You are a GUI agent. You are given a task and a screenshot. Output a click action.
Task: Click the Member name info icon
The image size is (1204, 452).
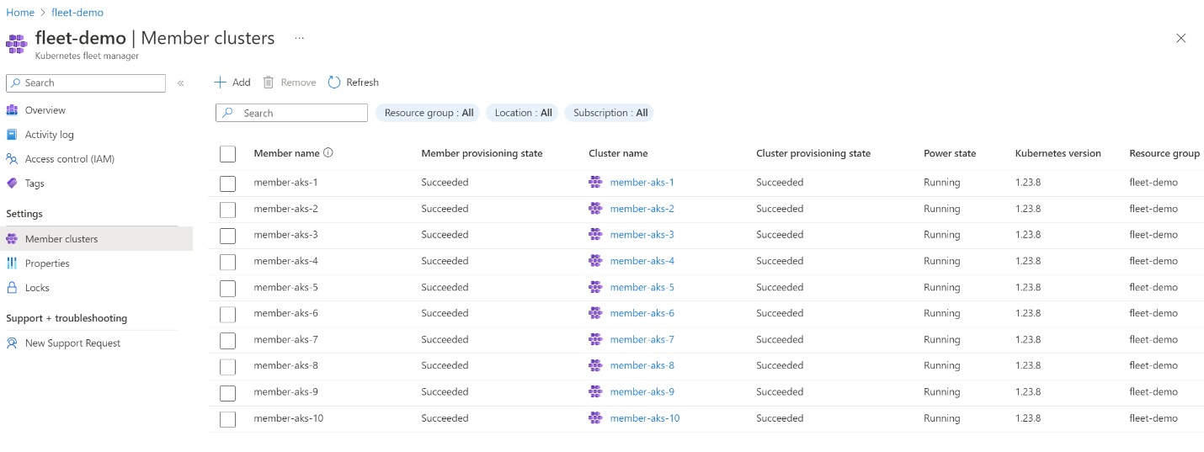coord(328,153)
